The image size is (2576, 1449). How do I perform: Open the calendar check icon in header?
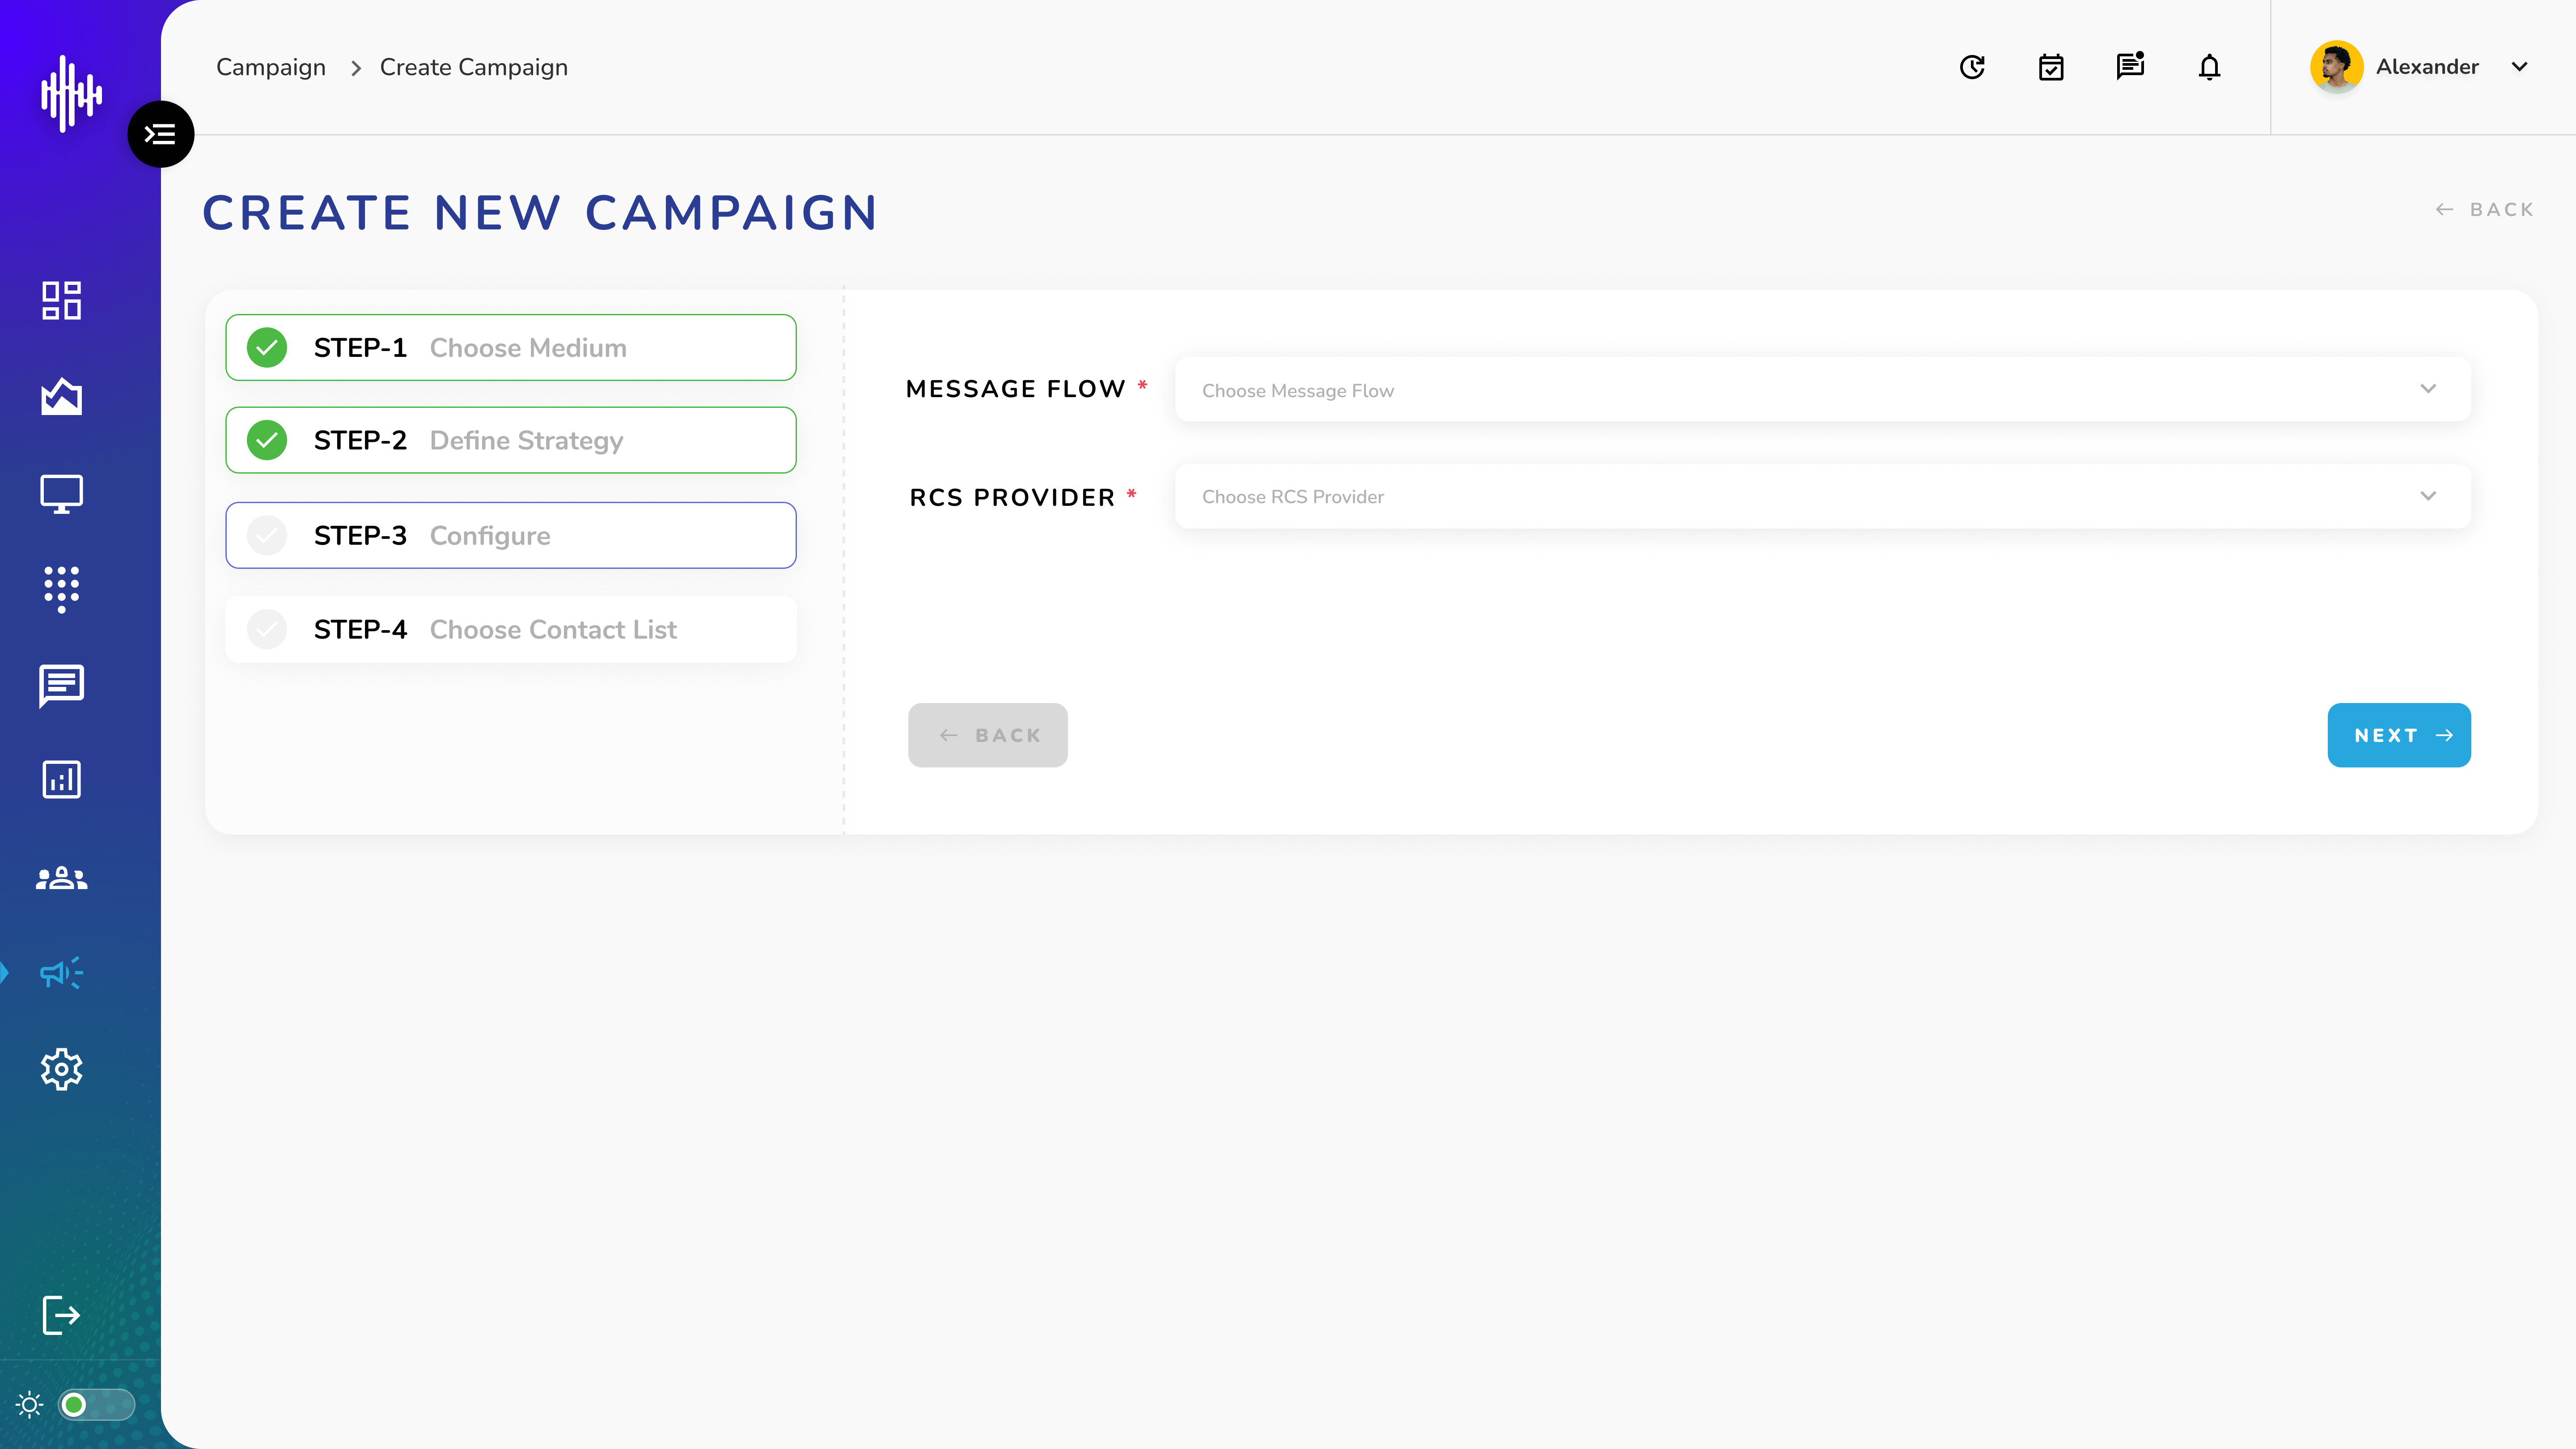coord(2051,67)
